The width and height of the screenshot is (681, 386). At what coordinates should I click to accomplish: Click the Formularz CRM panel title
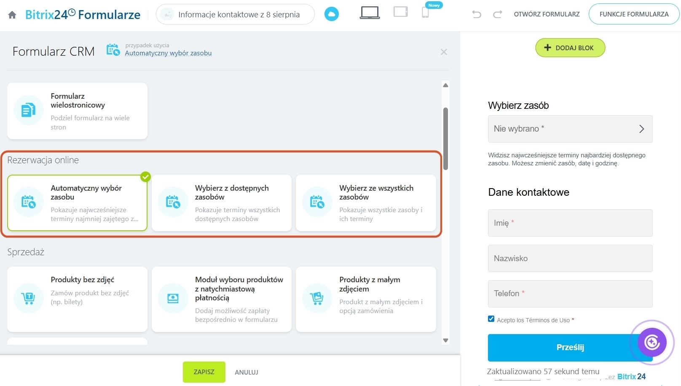(x=54, y=51)
